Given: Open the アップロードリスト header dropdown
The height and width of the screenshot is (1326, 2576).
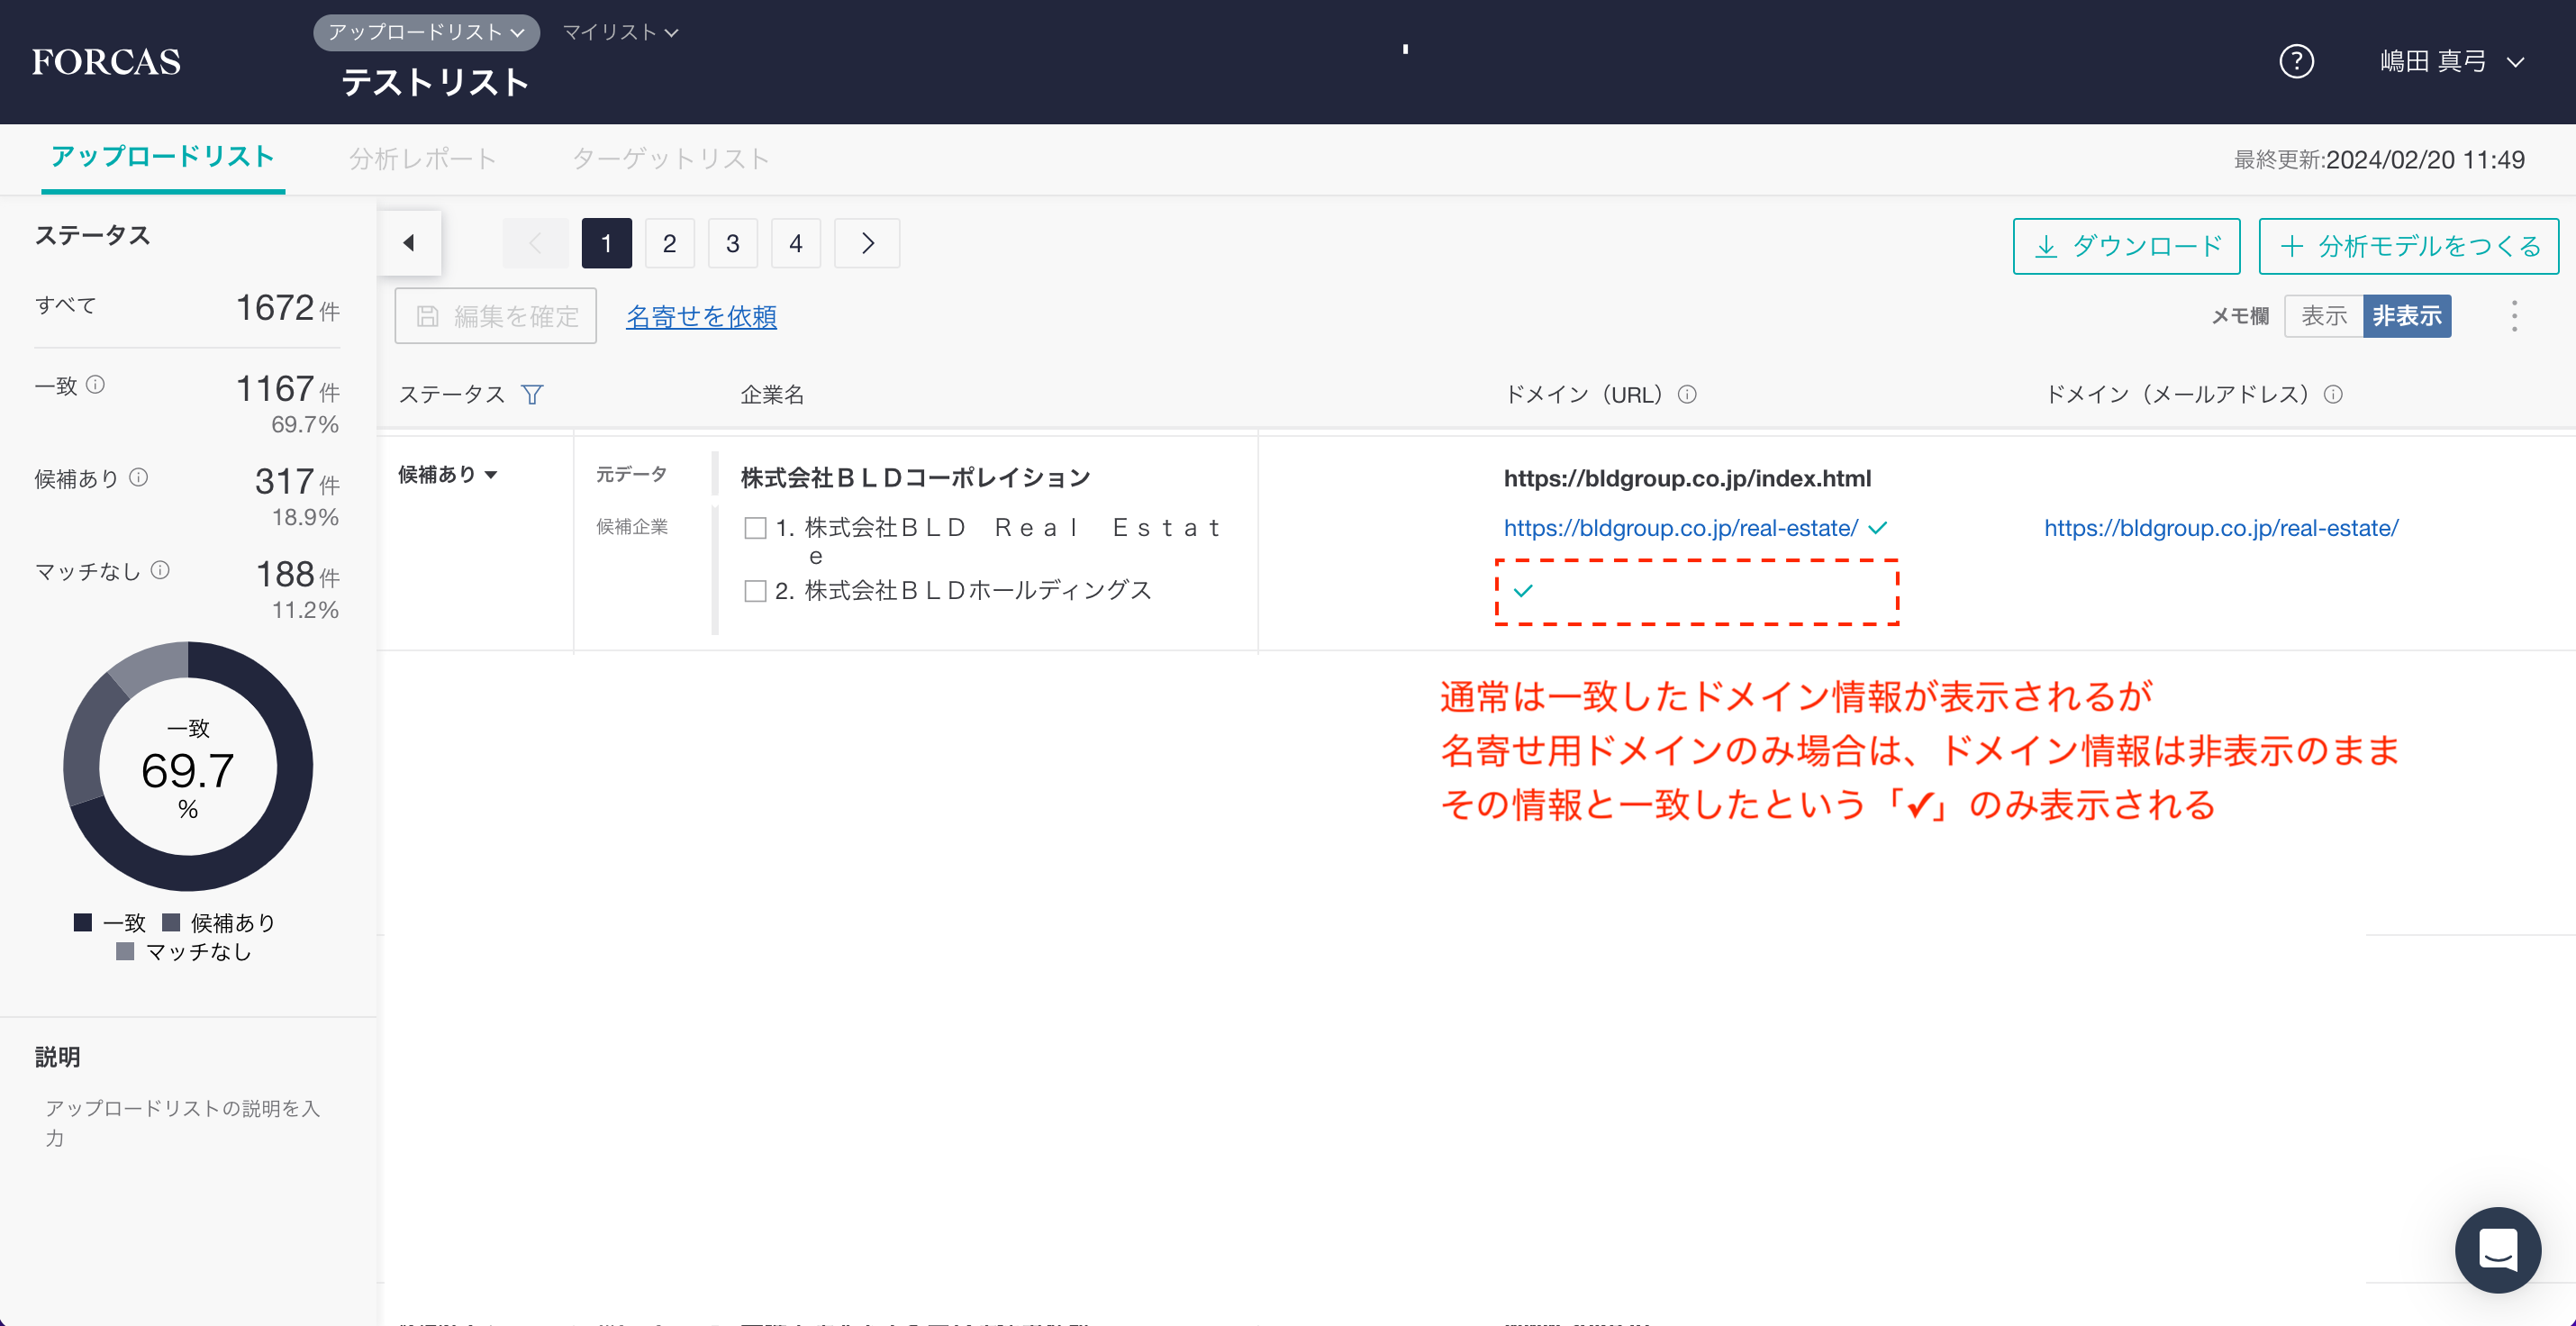Looking at the screenshot, I should (x=426, y=33).
